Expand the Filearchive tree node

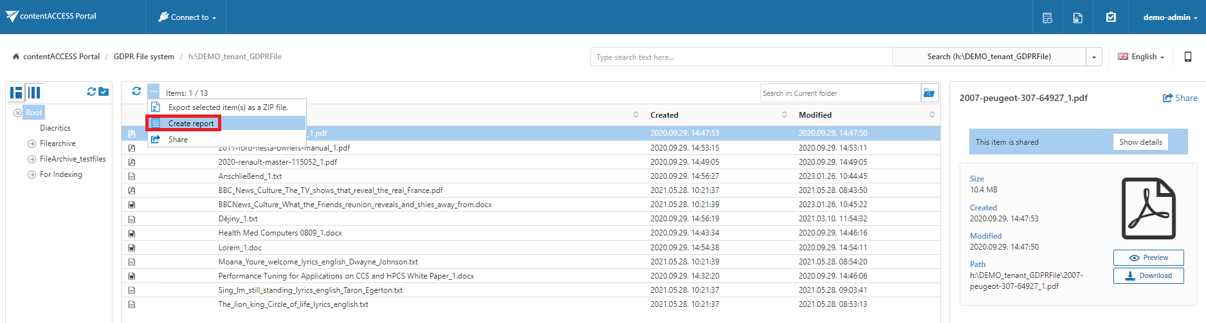pos(32,143)
